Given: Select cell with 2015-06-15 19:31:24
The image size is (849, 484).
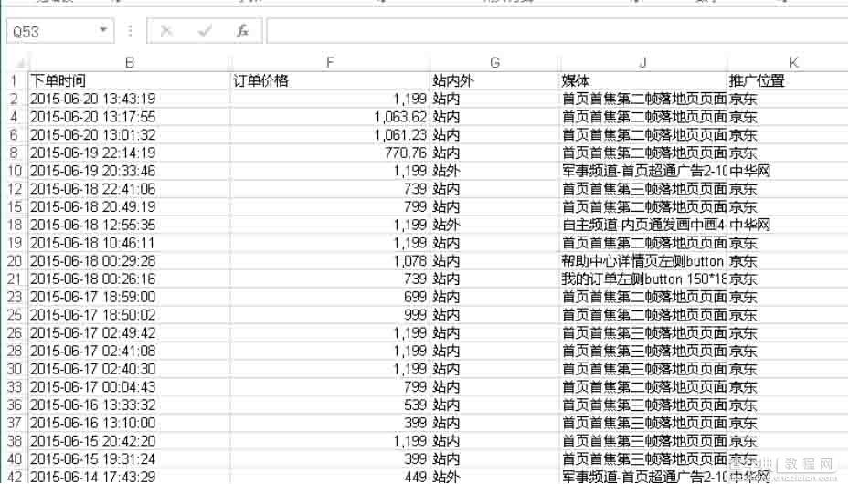Looking at the screenshot, I should tap(130, 458).
